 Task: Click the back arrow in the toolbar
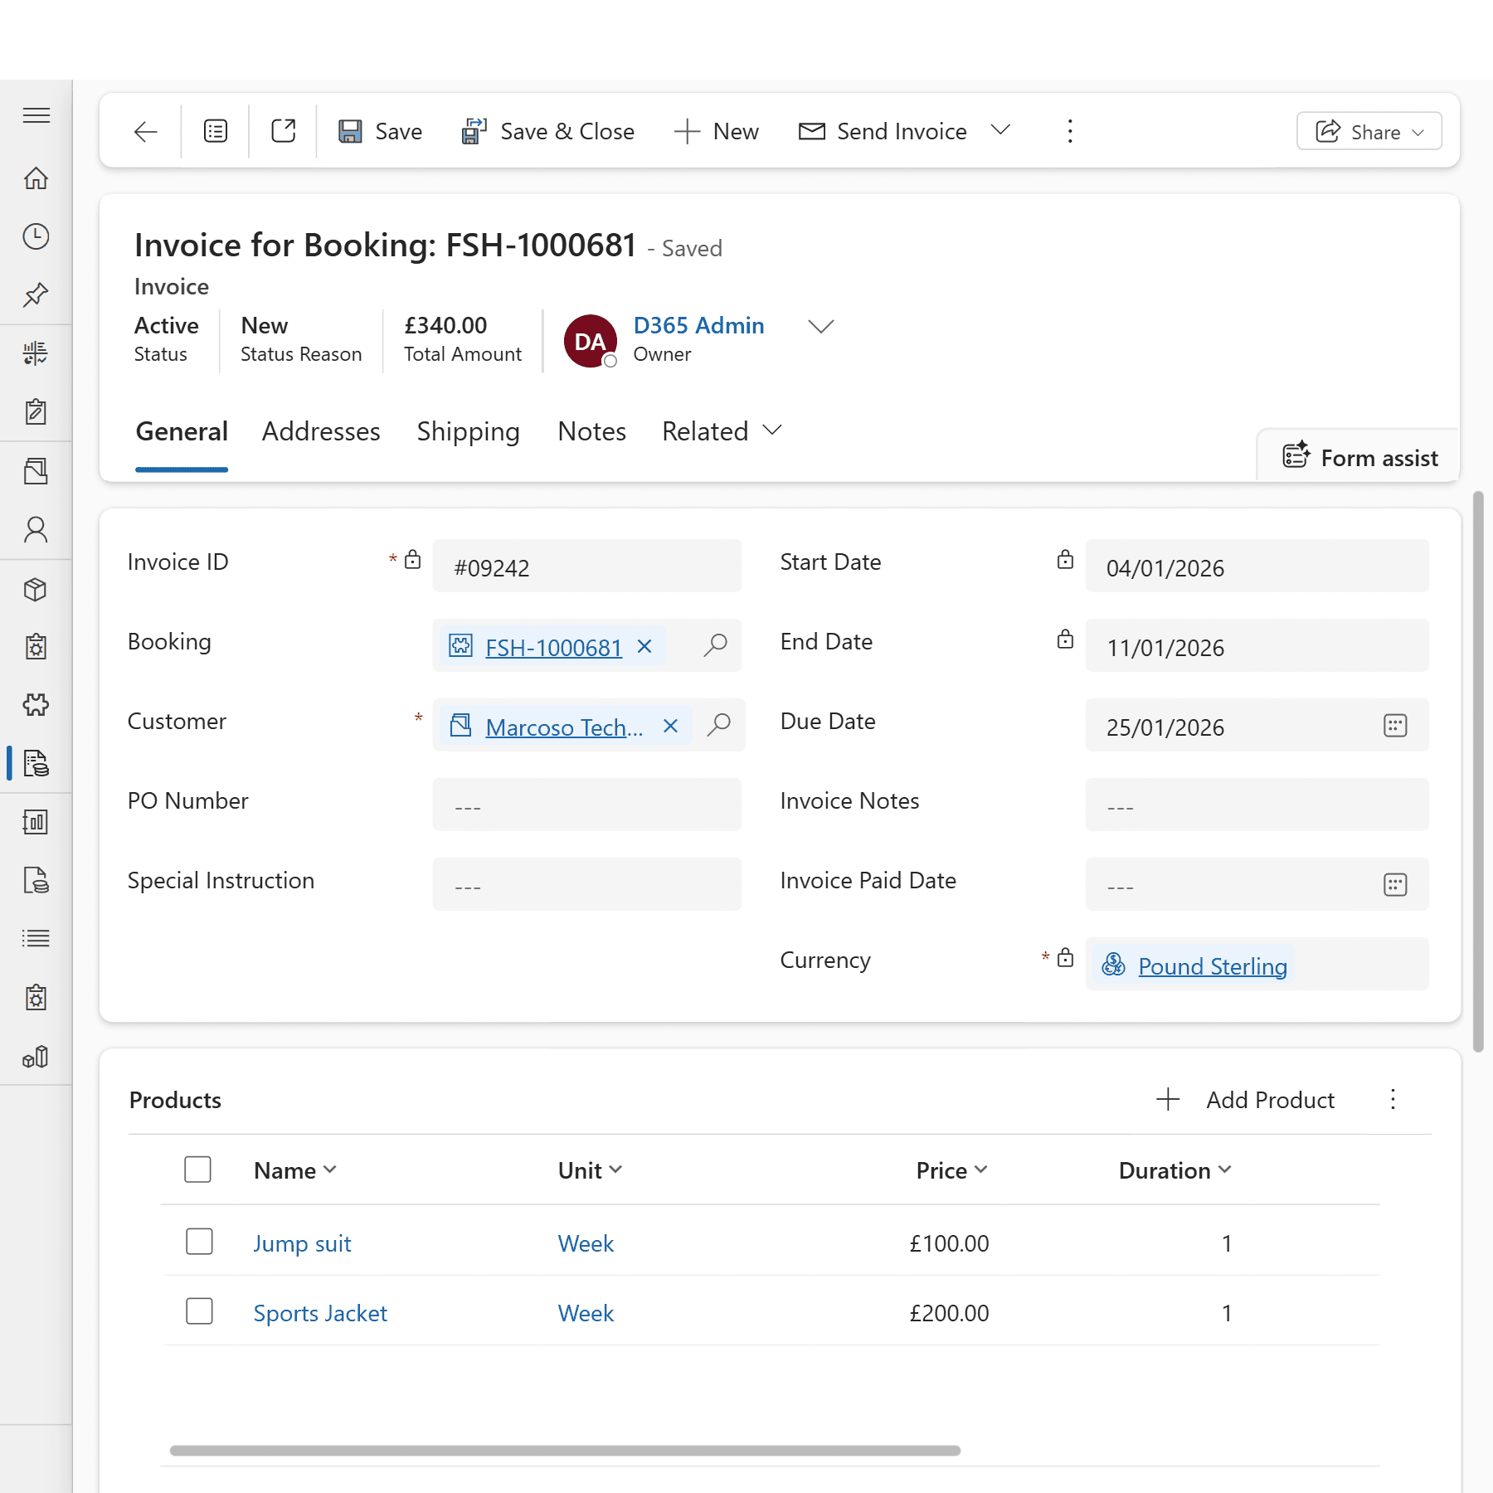click(146, 131)
